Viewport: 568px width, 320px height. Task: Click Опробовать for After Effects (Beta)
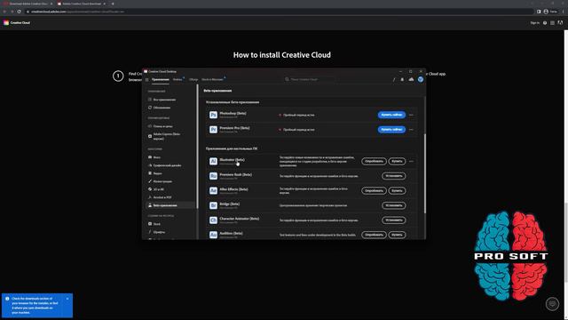pos(374,190)
